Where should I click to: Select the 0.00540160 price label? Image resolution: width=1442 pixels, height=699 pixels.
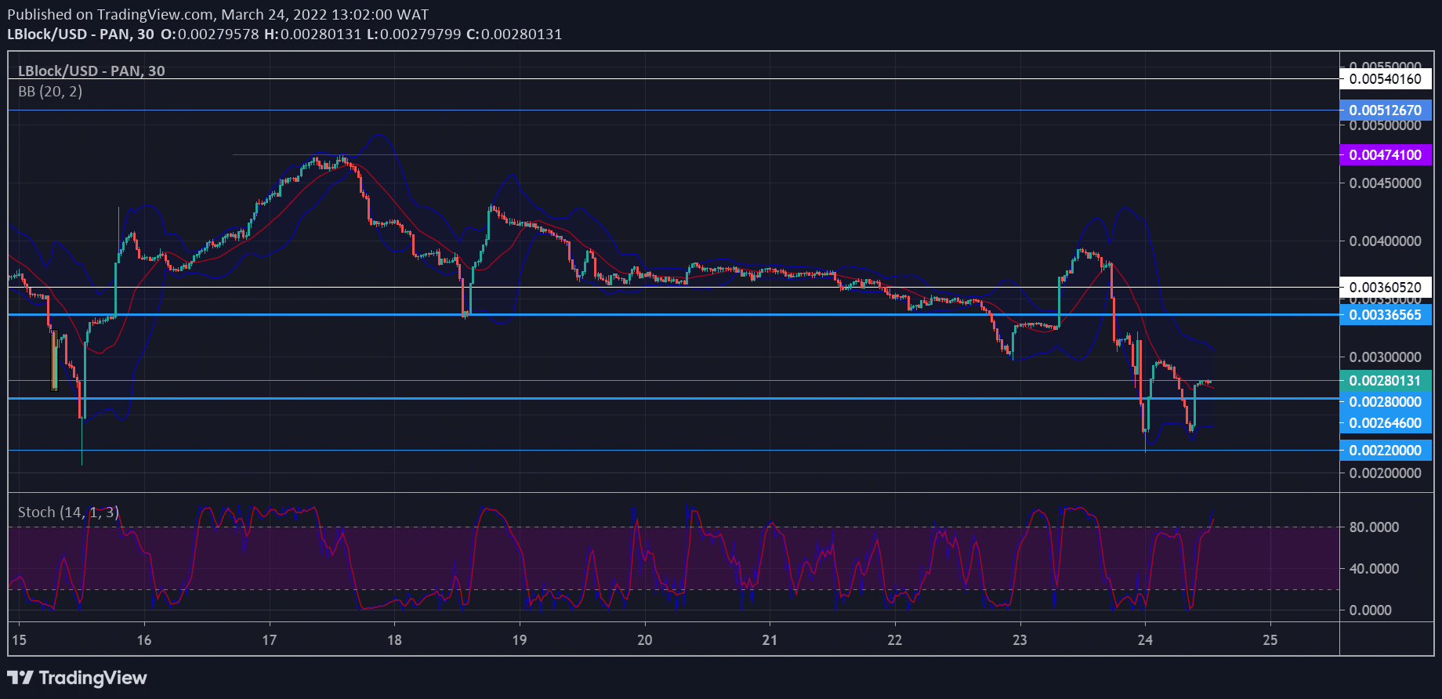click(x=1386, y=79)
